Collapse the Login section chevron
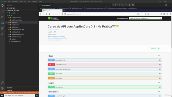172x97 pixels. pos(159,83)
